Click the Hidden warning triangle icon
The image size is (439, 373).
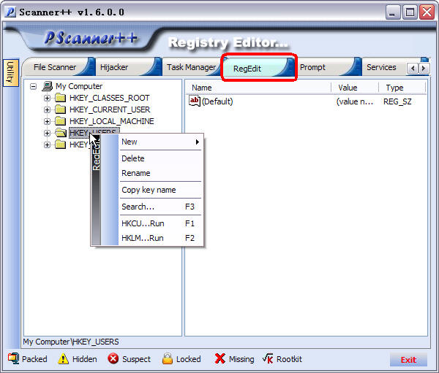coord(63,358)
